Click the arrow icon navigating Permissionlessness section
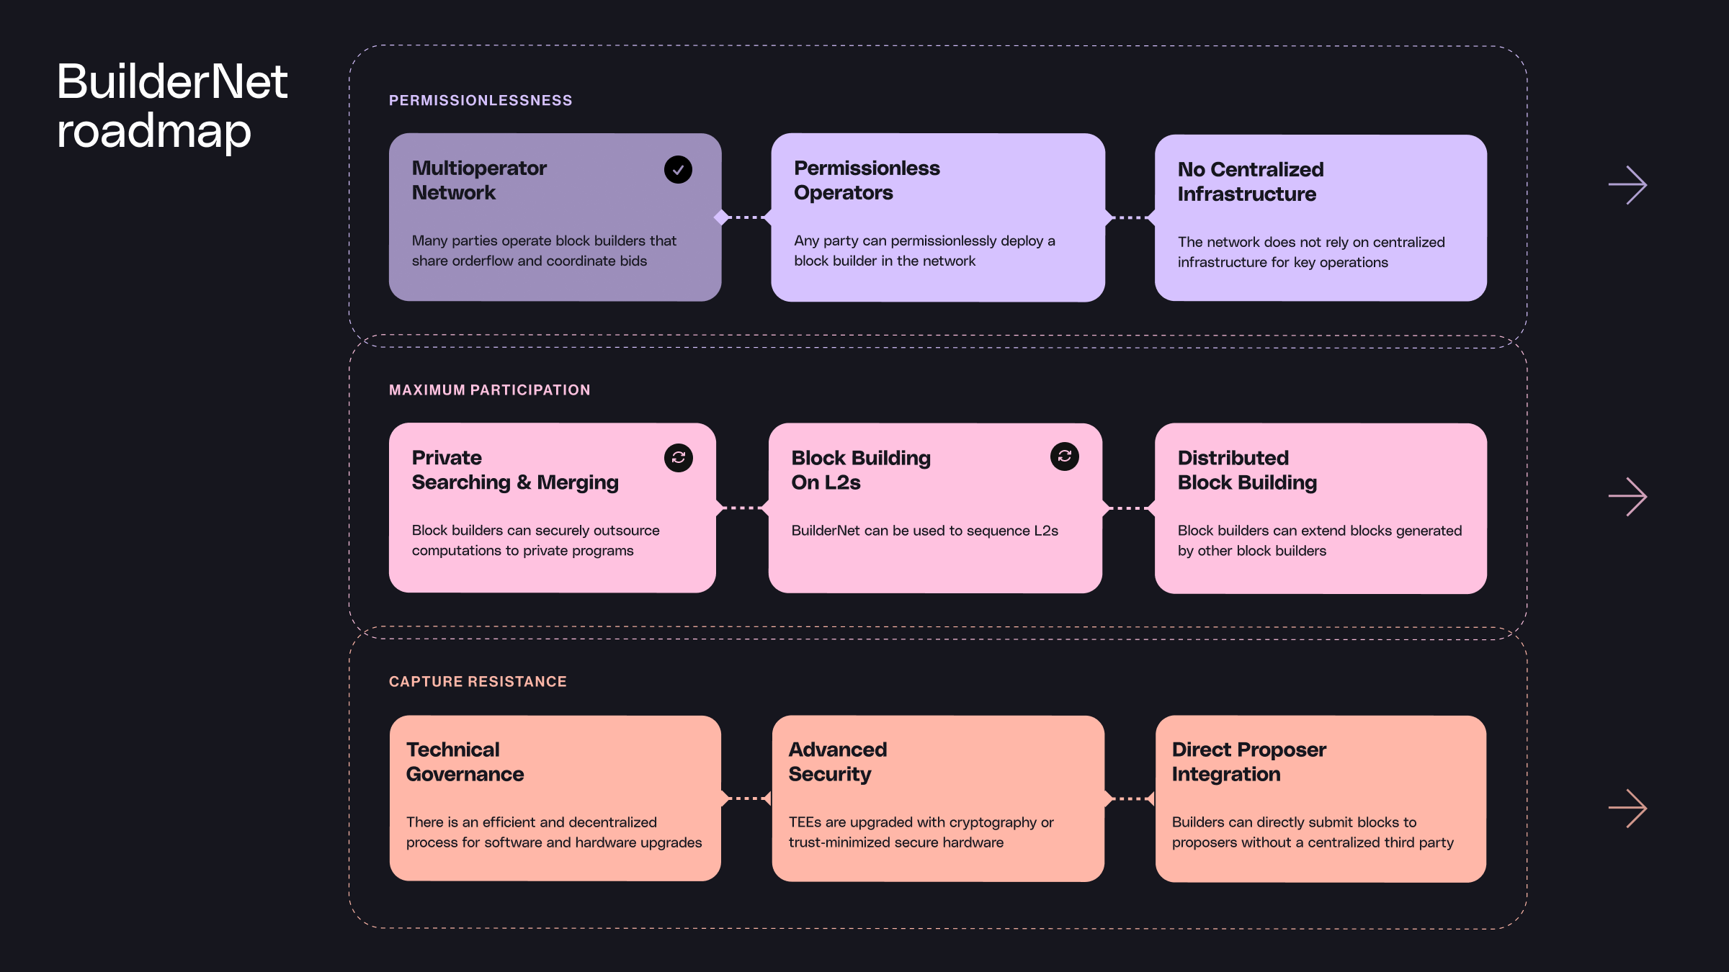 (x=1627, y=185)
